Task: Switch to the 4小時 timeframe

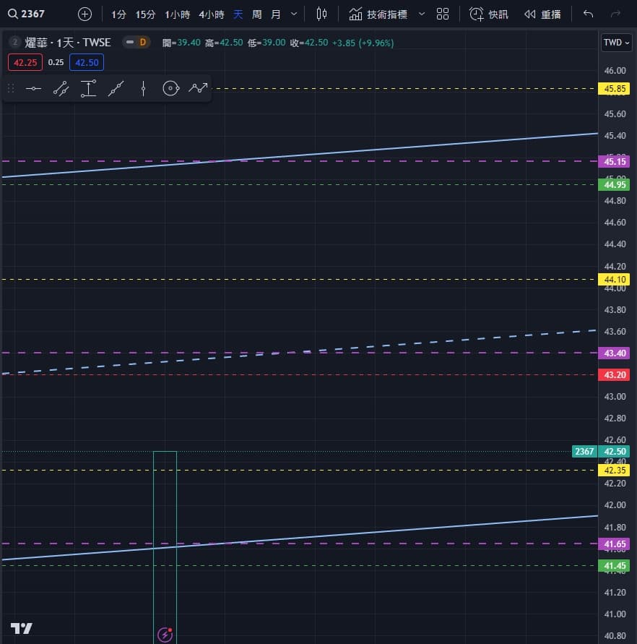Action: click(x=211, y=14)
